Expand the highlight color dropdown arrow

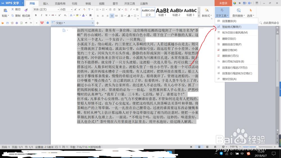[x=80, y=15]
